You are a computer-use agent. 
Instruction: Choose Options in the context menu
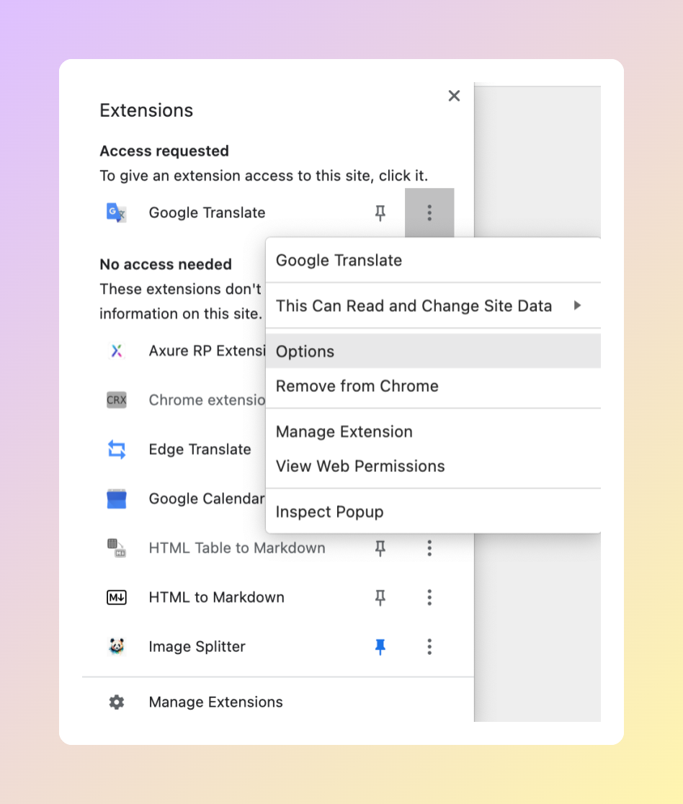[433, 352]
